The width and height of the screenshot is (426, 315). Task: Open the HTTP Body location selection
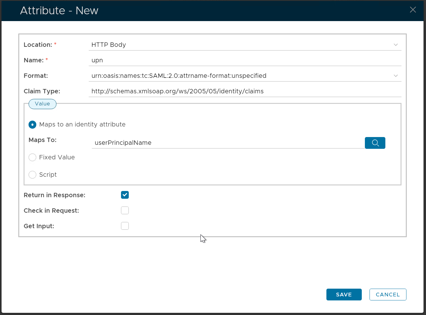tap(242, 45)
